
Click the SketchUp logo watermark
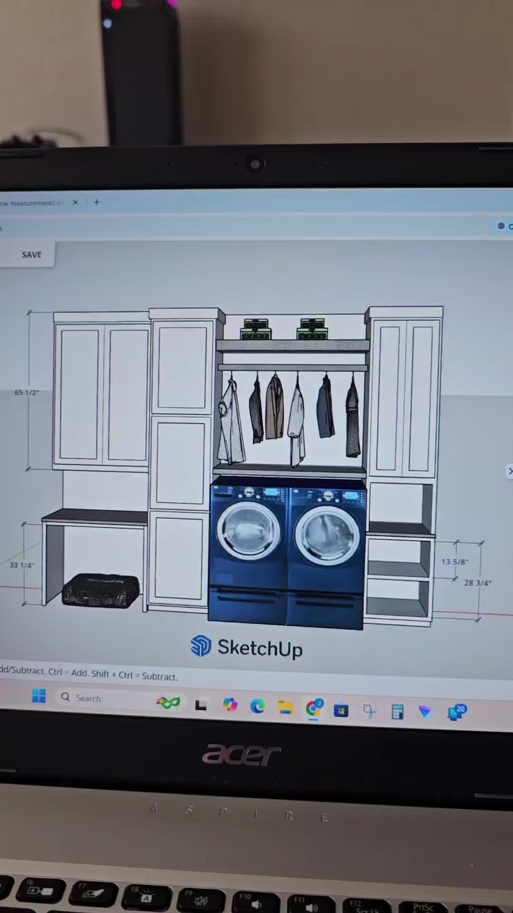coord(246,647)
